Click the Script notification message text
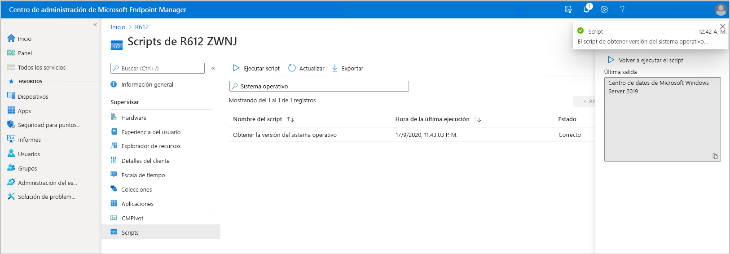The width and height of the screenshot is (730, 254). click(642, 41)
